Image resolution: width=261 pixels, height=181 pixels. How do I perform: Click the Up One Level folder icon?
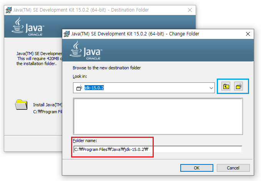point(226,86)
